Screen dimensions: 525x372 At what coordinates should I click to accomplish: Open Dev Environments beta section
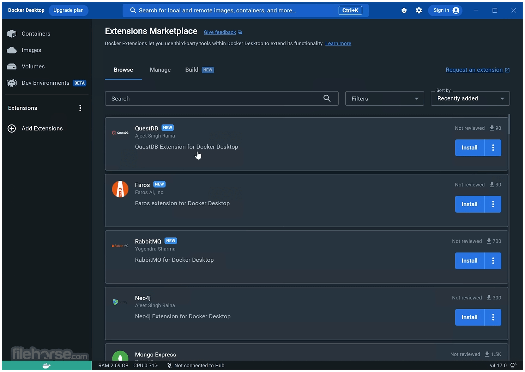[x=46, y=83]
